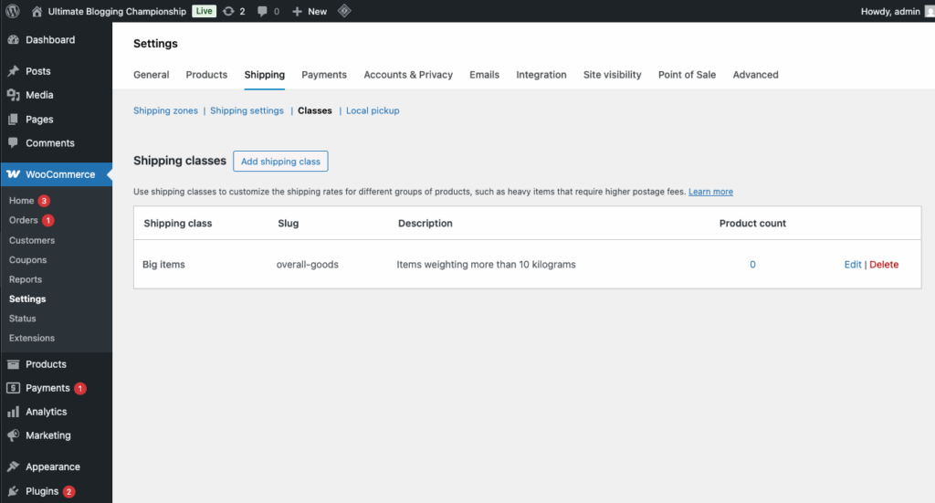Switch to the Payments tab
935x503 pixels.
pos(324,75)
